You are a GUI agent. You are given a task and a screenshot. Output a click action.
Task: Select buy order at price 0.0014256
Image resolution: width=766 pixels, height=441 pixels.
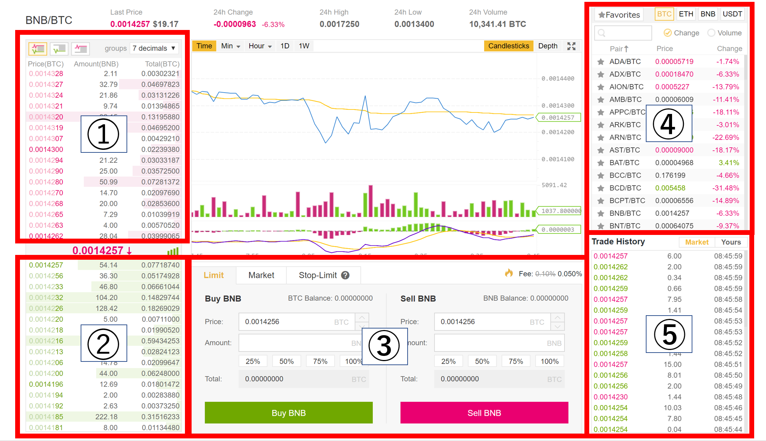104,276
